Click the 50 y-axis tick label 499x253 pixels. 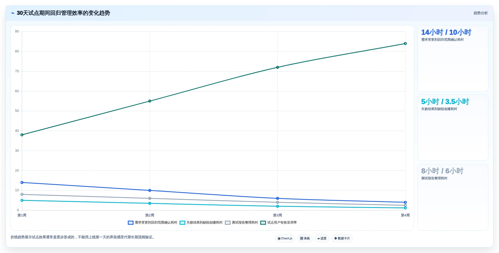tap(17, 111)
